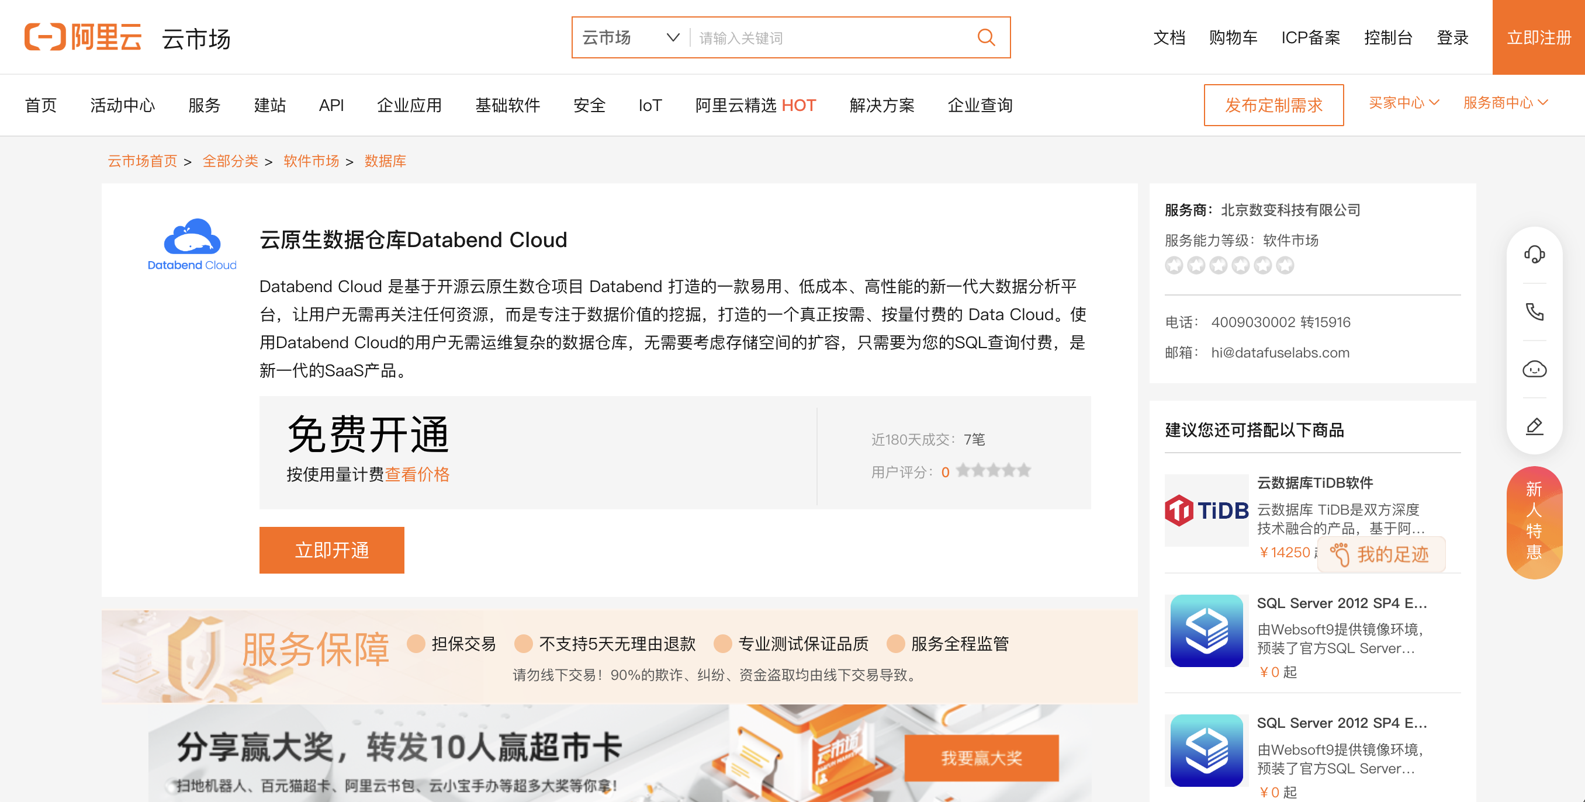Open 阿里云精选 HOT nav item
The height and width of the screenshot is (802, 1585).
[x=756, y=105]
